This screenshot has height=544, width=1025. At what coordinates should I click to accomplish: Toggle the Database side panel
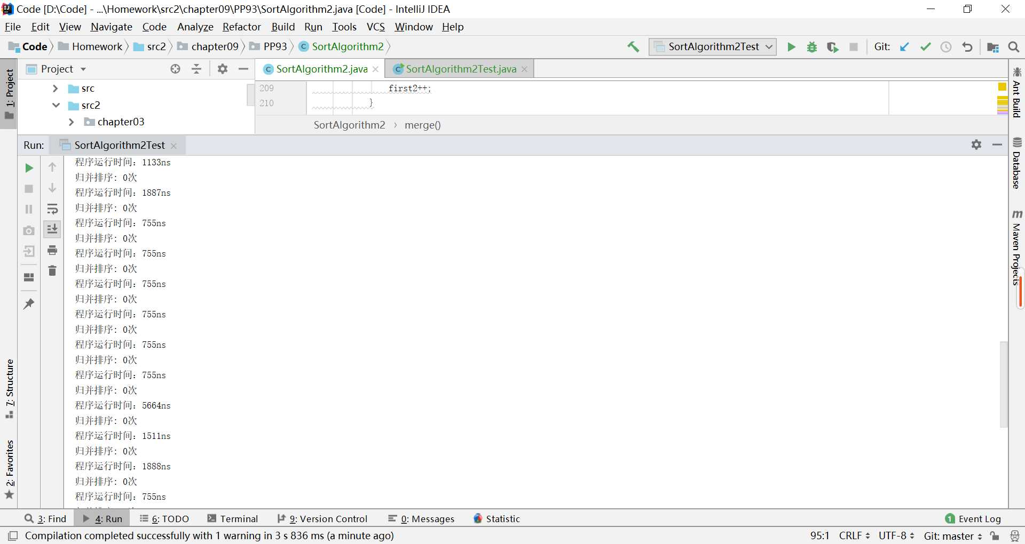[1017, 163]
